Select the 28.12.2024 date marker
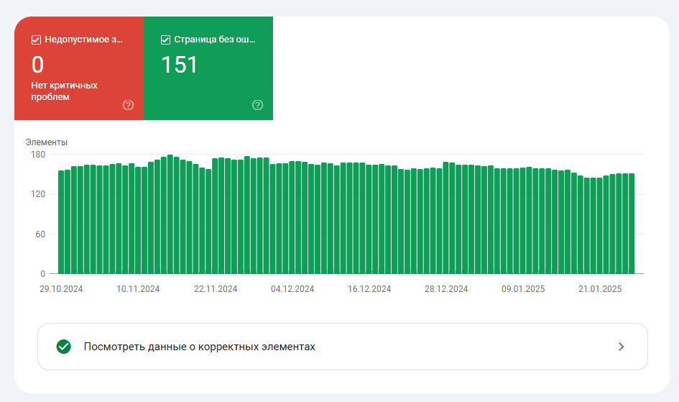 pos(446,289)
